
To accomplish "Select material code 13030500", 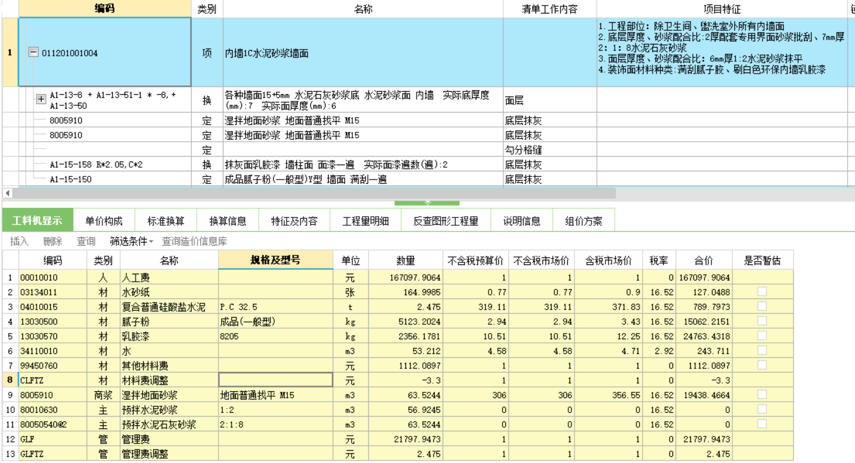I will [53, 322].
